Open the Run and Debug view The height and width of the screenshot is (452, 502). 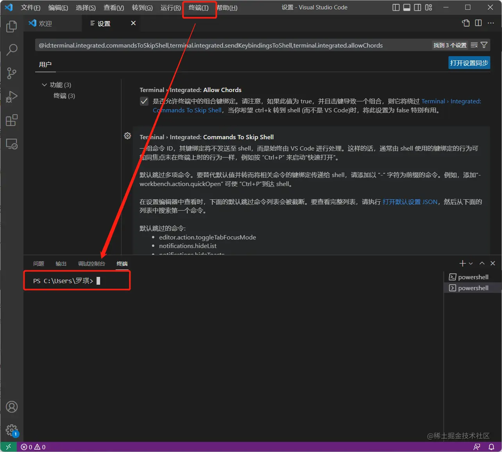click(12, 96)
